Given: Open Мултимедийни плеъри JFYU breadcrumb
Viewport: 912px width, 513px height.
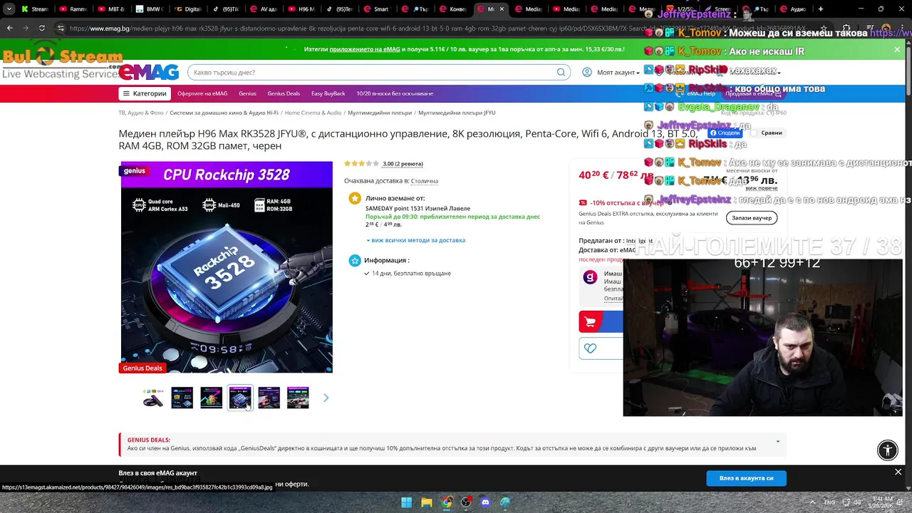Looking at the screenshot, I should (x=457, y=113).
